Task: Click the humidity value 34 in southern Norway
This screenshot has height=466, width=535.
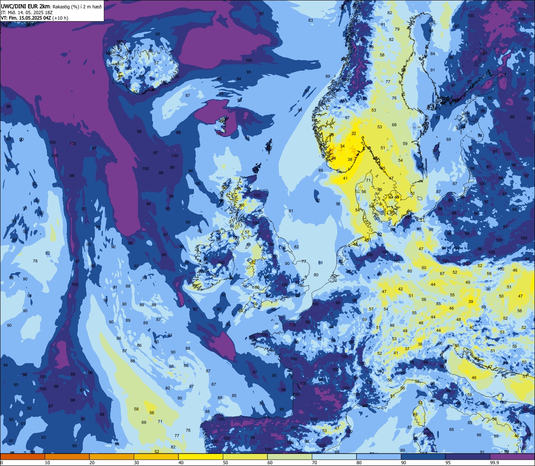Action: pyautogui.click(x=342, y=146)
